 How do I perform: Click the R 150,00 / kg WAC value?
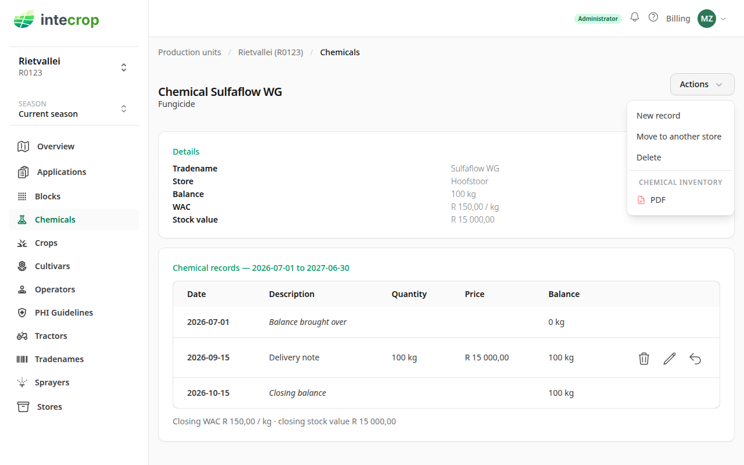point(475,207)
